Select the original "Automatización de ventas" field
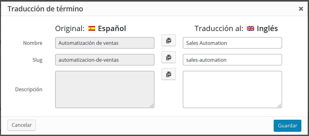This screenshot has width=309, height=136. point(105,43)
